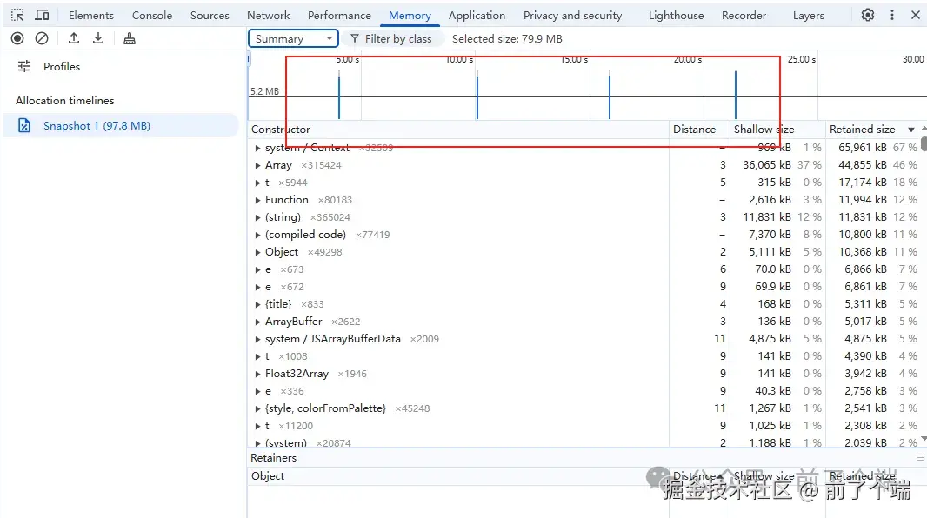Click the Snapshot 1 file icon
The height and width of the screenshot is (518, 927).
pos(24,125)
